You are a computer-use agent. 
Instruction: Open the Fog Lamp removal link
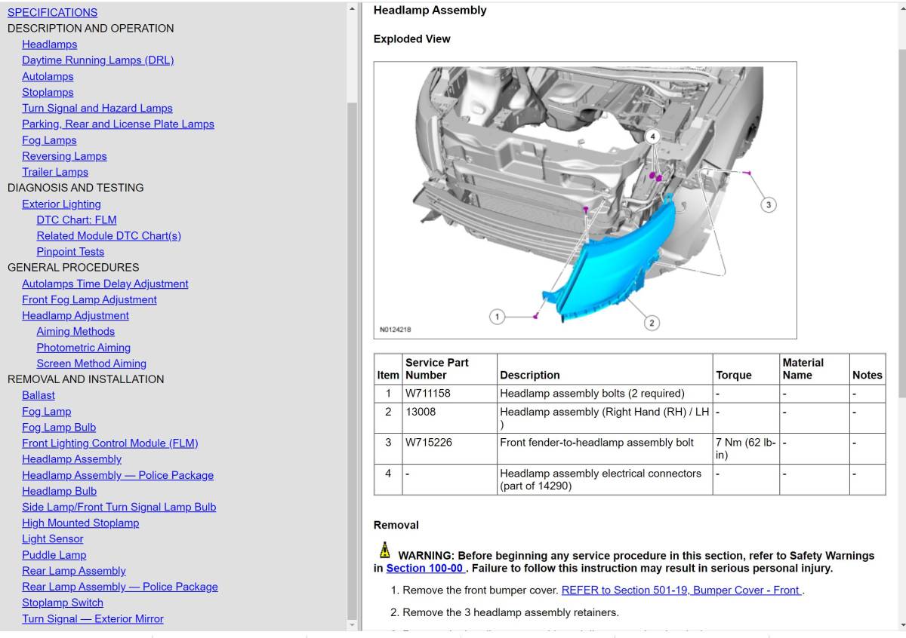[46, 411]
